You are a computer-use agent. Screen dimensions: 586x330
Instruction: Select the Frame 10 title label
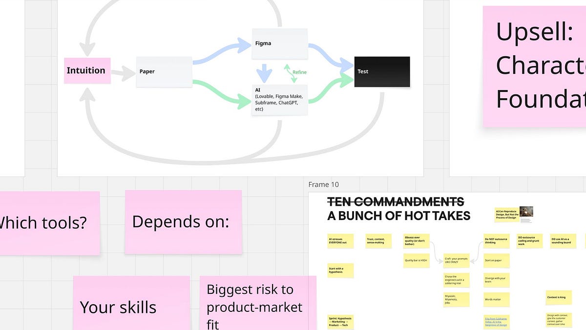(324, 184)
